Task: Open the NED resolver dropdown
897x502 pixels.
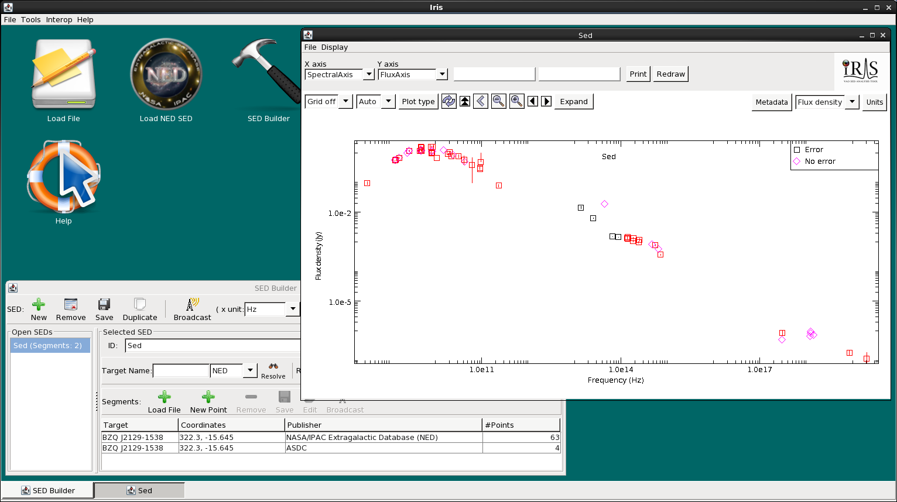Action: coord(250,370)
